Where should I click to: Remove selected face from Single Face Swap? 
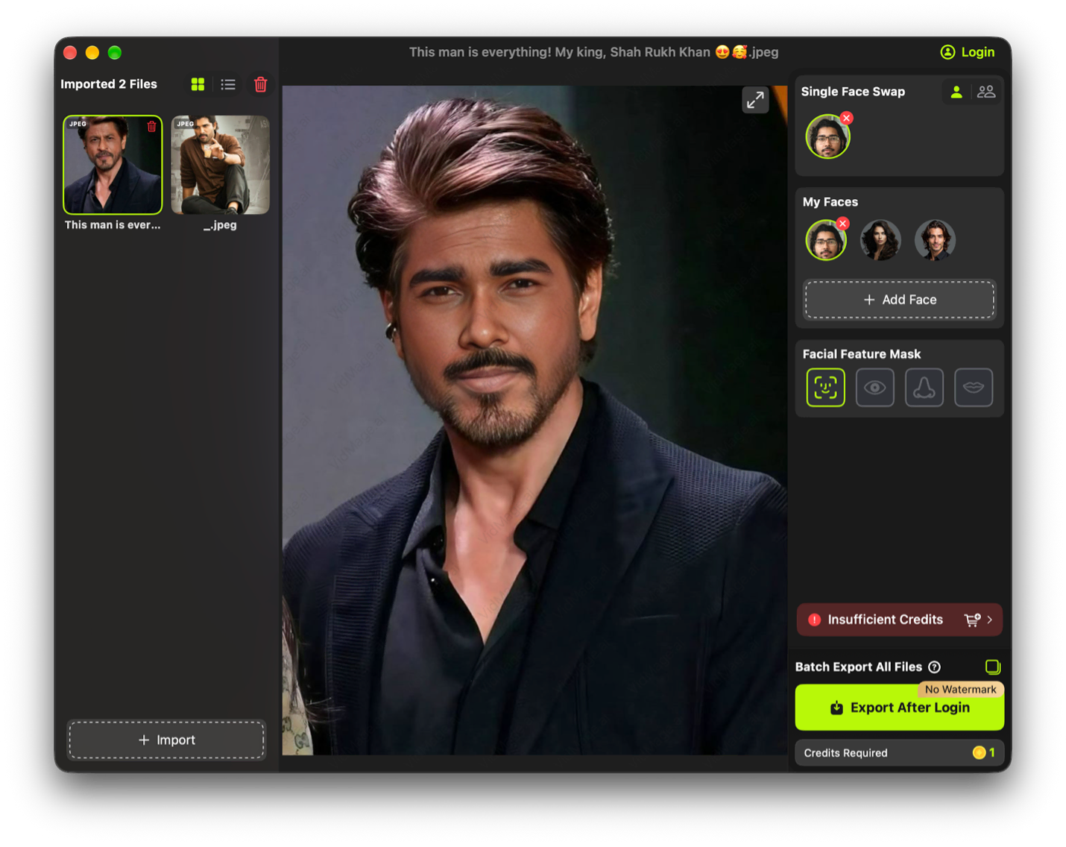[846, 118]
